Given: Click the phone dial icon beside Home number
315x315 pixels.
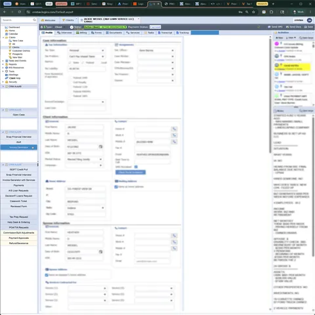Looking at the screenshot, I should pyautogui.click(x=174, y=129).
